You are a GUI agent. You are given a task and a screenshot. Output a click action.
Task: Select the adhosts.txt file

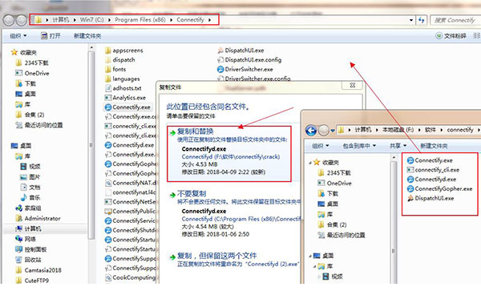tap(123, 88)
